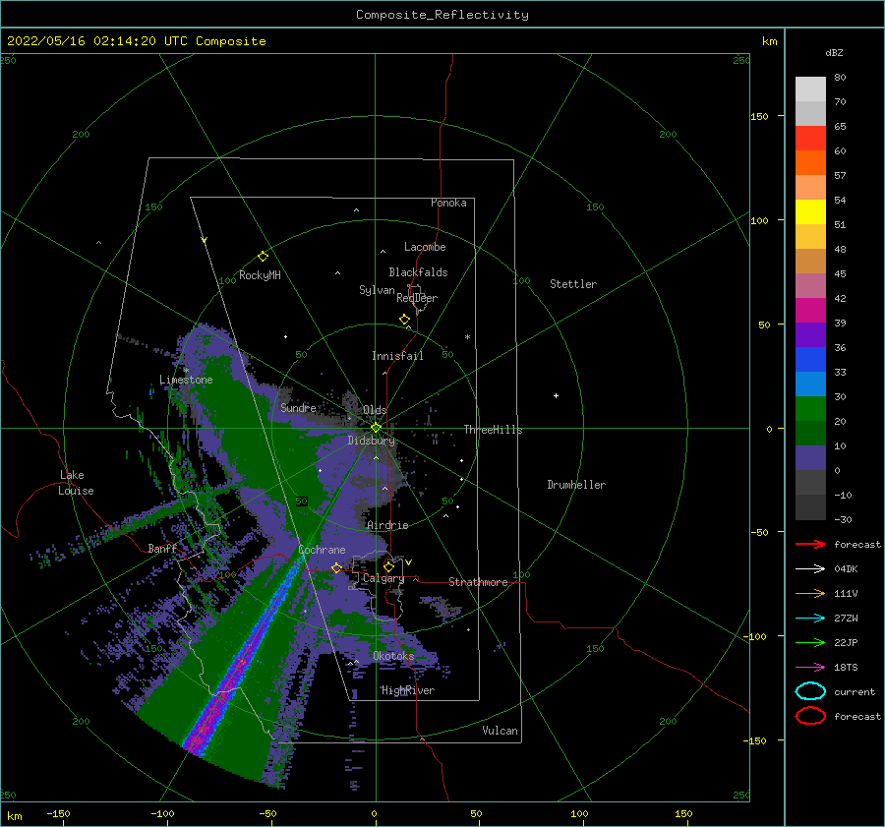This screenshot has width=885, height=827.
Task: Select the Drumheller label
Action: 576,485
